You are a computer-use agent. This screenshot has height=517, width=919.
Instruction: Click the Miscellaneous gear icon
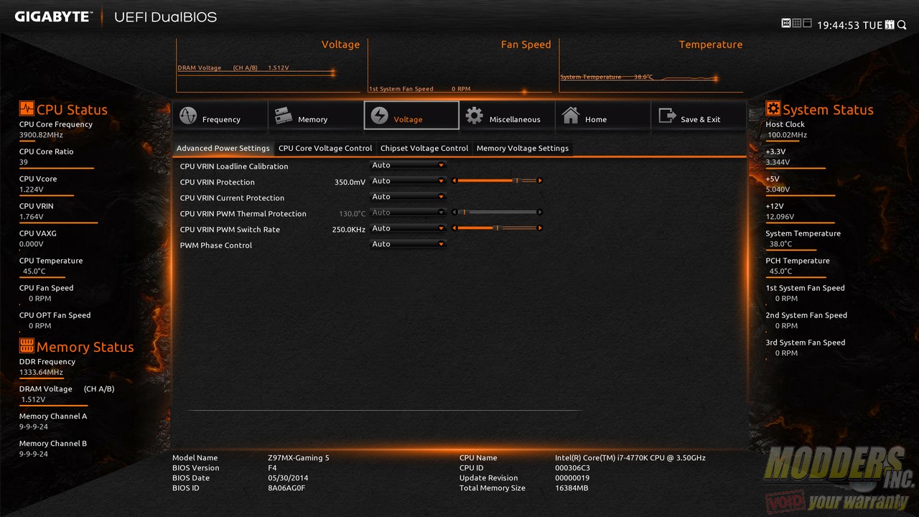(474, 116)
